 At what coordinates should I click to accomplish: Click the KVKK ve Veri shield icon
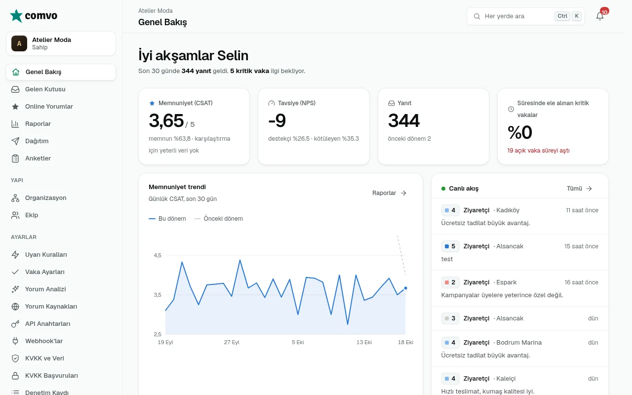(x=16, y=358)
